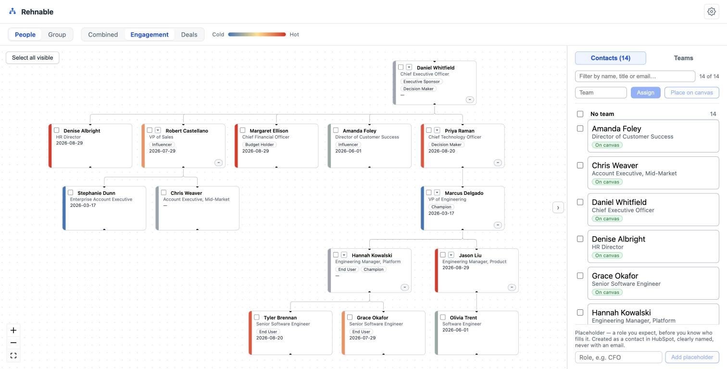Tick Olivia Trent's card checkbox
Screen dimensions: 727x369
pos(443,317)
